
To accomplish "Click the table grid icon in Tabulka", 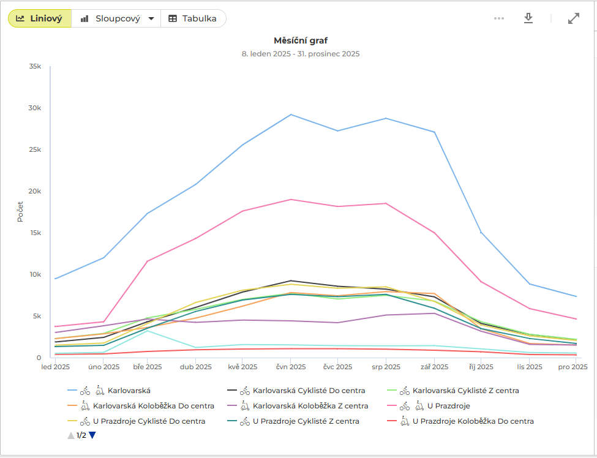I will point(173,18).
